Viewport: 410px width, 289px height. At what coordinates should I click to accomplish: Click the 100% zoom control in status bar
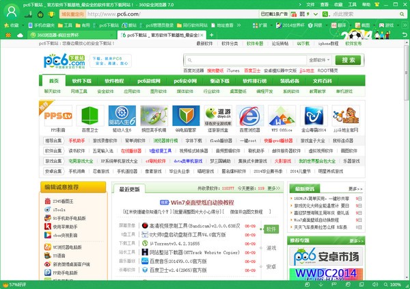393,284
